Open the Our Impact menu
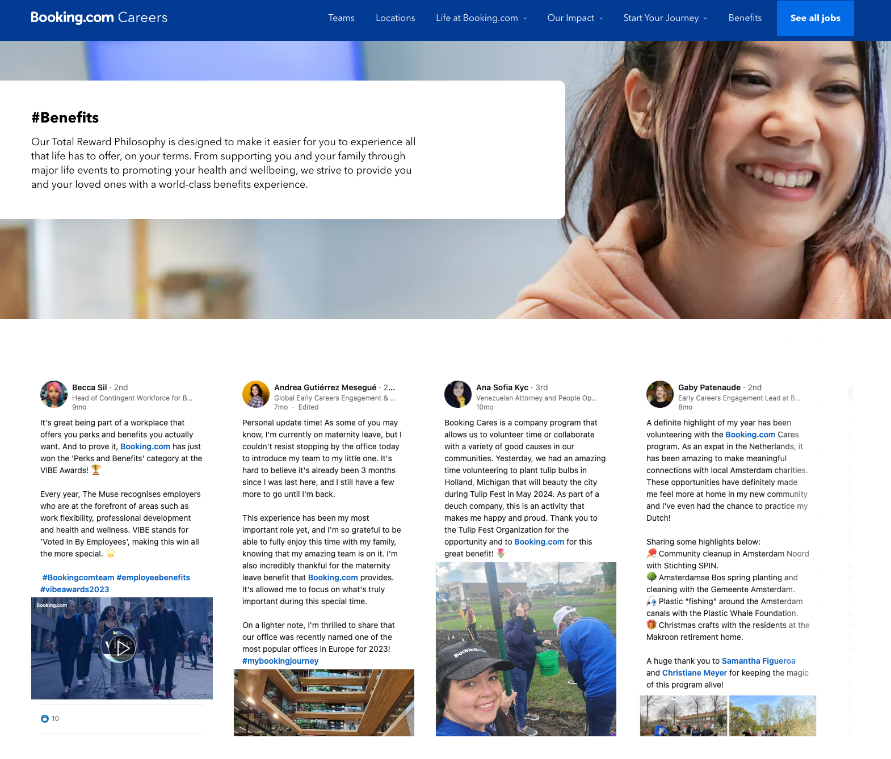Screen dimensions: 891x759 575,18
